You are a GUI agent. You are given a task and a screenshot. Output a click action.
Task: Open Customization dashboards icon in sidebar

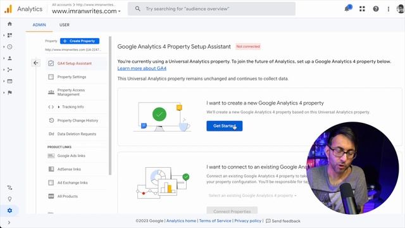coord(9,35)
